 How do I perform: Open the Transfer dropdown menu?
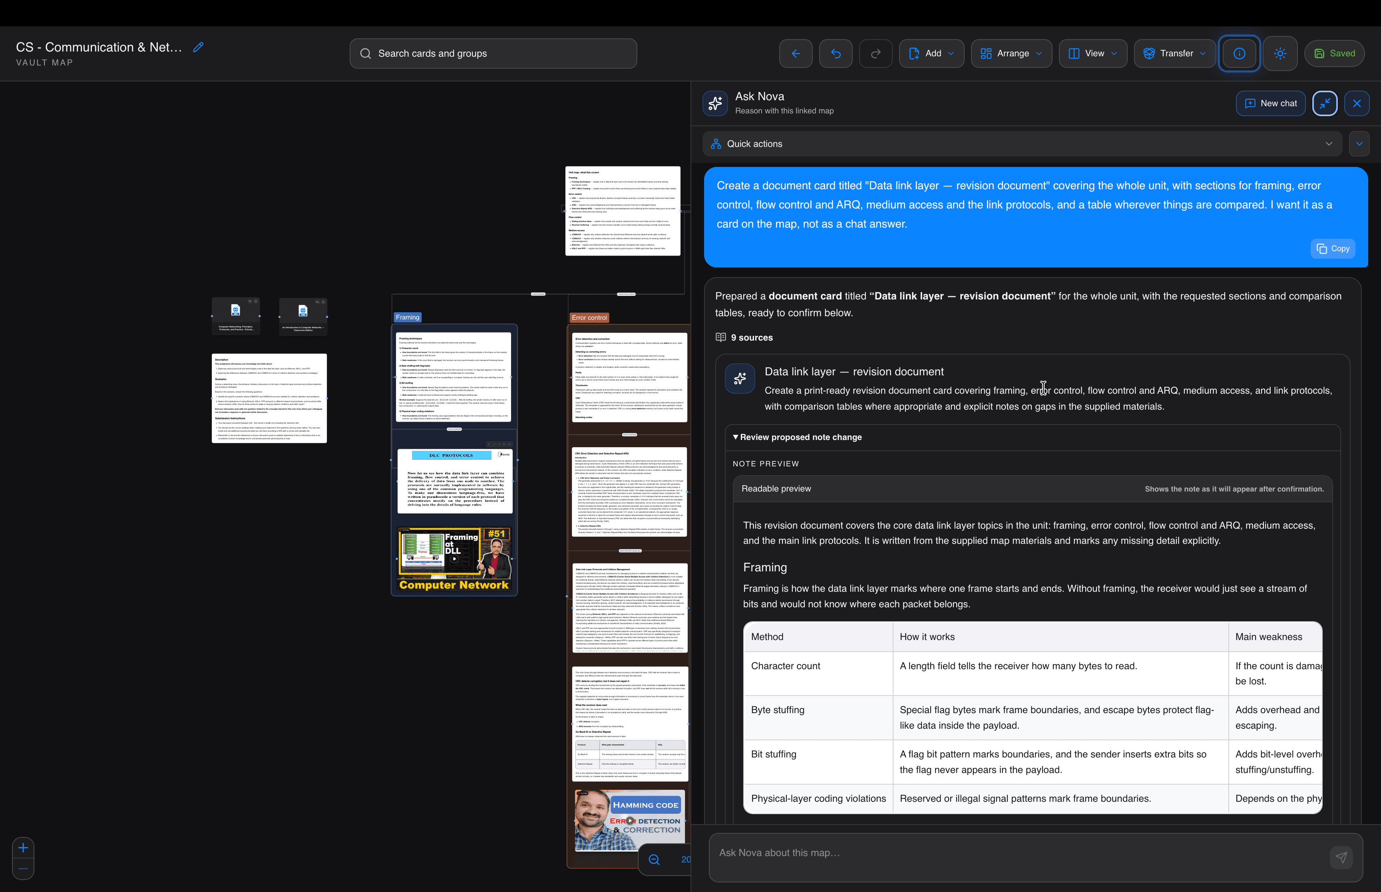click(1174, 53)
